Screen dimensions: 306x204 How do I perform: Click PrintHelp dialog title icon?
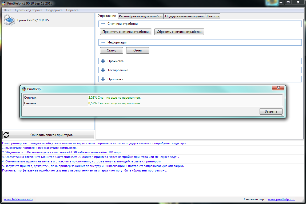pos(24,89)
